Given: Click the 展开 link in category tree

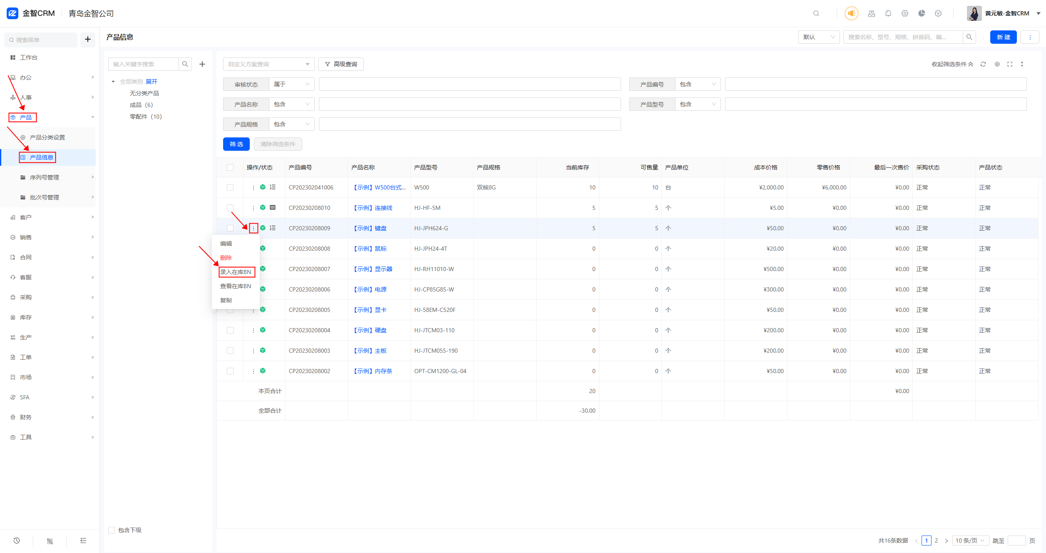Looking at the screenshot, I should [x=152, y=82].
